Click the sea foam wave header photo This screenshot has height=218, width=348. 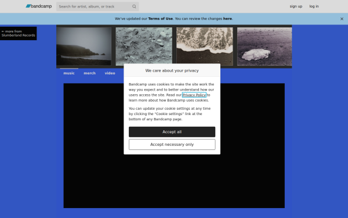tap(205, 47)
